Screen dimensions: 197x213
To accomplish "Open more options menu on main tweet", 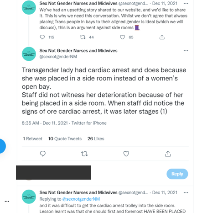I will [186, 51].
